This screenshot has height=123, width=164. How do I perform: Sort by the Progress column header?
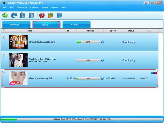click(x=90, y=31)
